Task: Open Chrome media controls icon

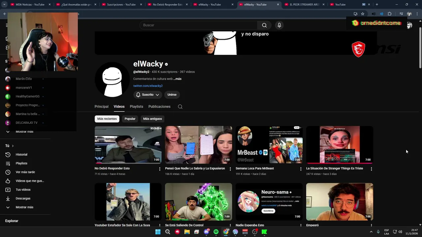Action: [401, 14]
